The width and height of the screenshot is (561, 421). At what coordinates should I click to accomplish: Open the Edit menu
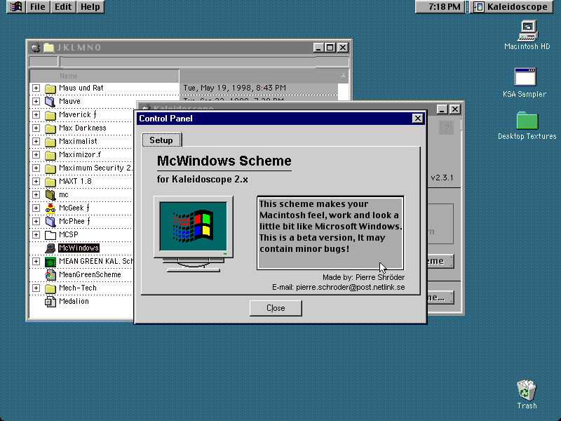coord(63,7)
